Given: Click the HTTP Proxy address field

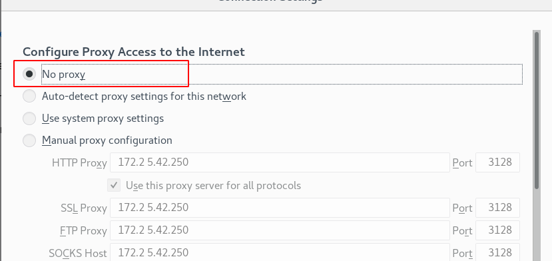Looking at the screenshot, I should point(280,162).
